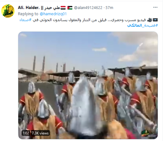This screenshot has width=163, height=141.
Task: Click the videocassette emoji in tweet text
Action: (155, 20)
